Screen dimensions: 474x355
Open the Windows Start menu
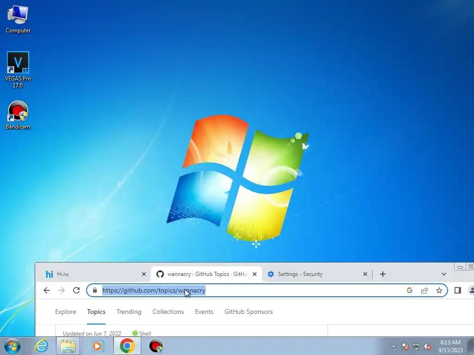point(12,346)
